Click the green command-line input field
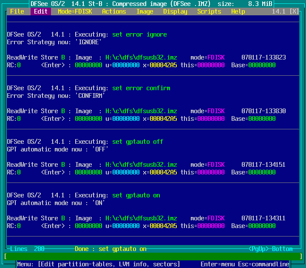The image size is (306, 268). pyautogui.click(x=153, y=256)
